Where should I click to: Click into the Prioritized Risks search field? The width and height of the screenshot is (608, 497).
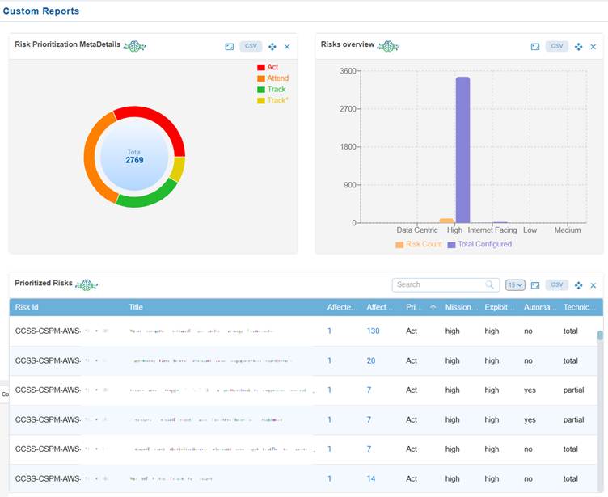point(438,285)
